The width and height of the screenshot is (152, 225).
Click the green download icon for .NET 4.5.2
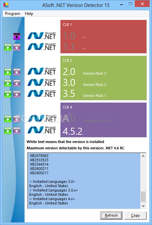8,130
